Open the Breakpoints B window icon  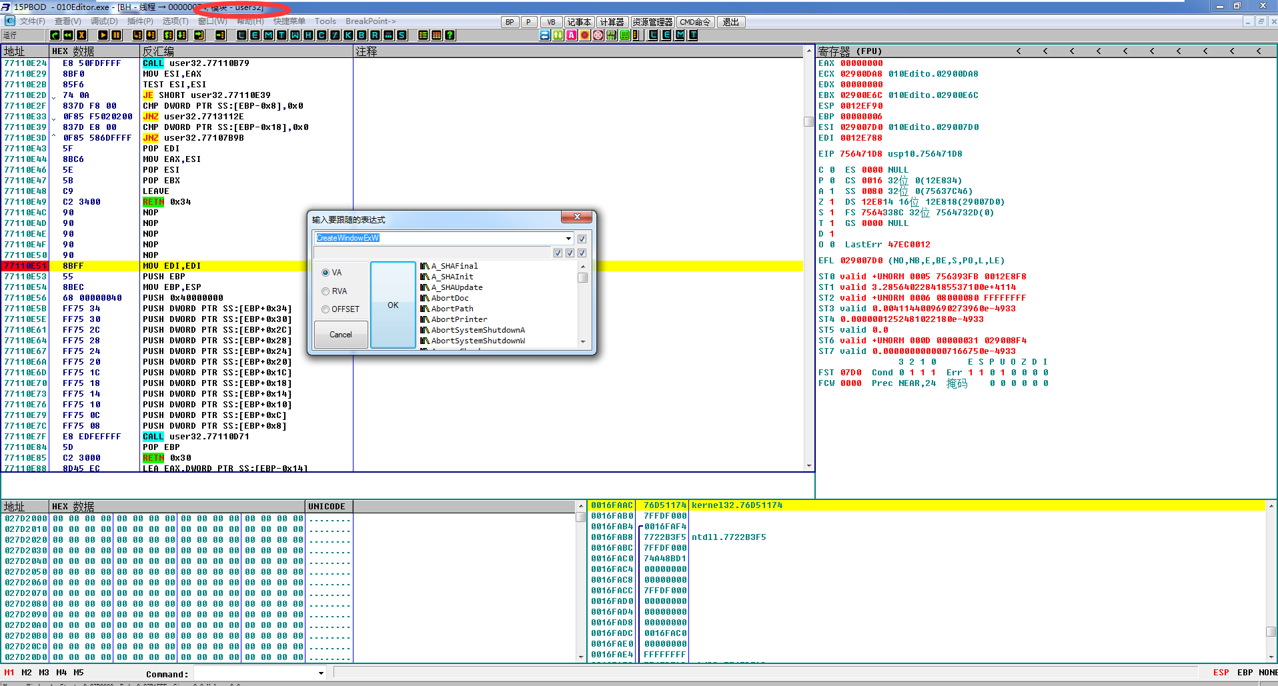click(362, 35)
